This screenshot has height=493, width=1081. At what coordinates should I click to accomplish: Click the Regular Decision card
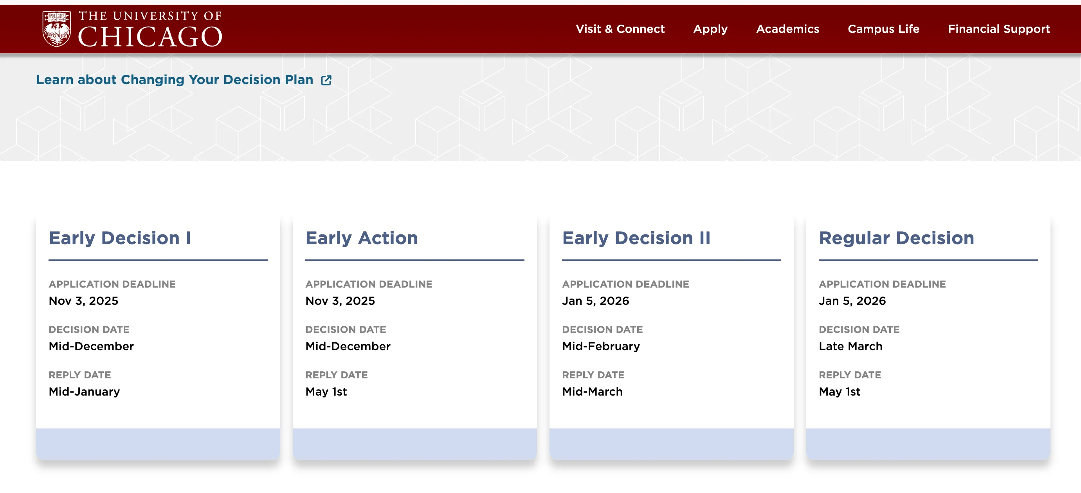tap(928, 340)
